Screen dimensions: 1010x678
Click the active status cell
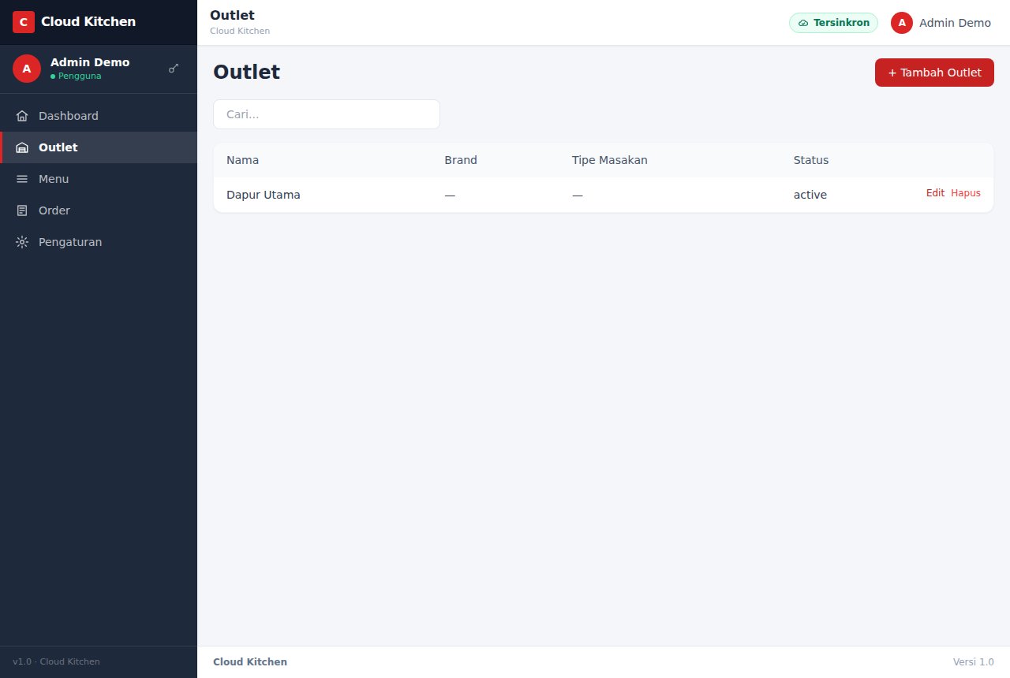(810, 195)
